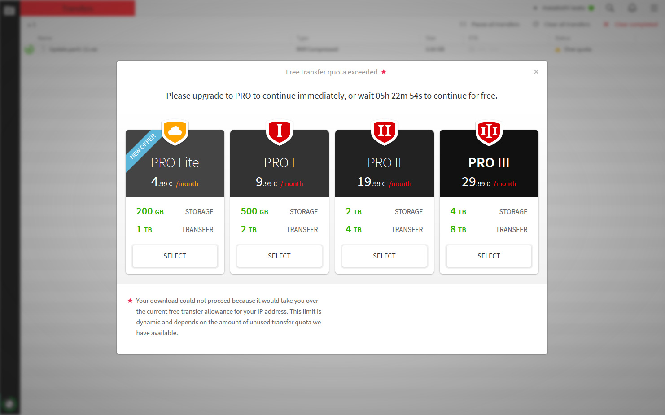Click PRO III's 8 TB transfer value
665x415 pixels.
coord(458,229)
